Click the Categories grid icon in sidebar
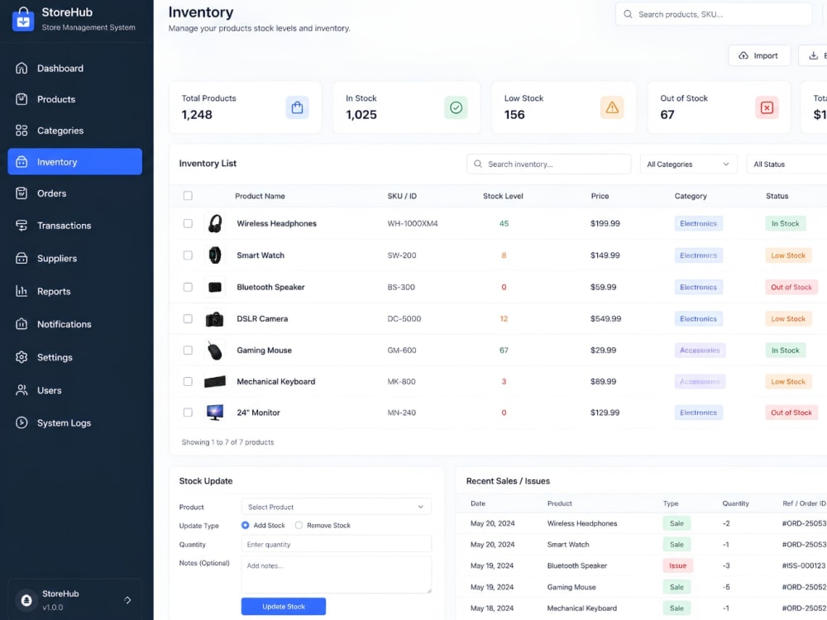Viewport: 827px width, 620px height. pos(22,131)
